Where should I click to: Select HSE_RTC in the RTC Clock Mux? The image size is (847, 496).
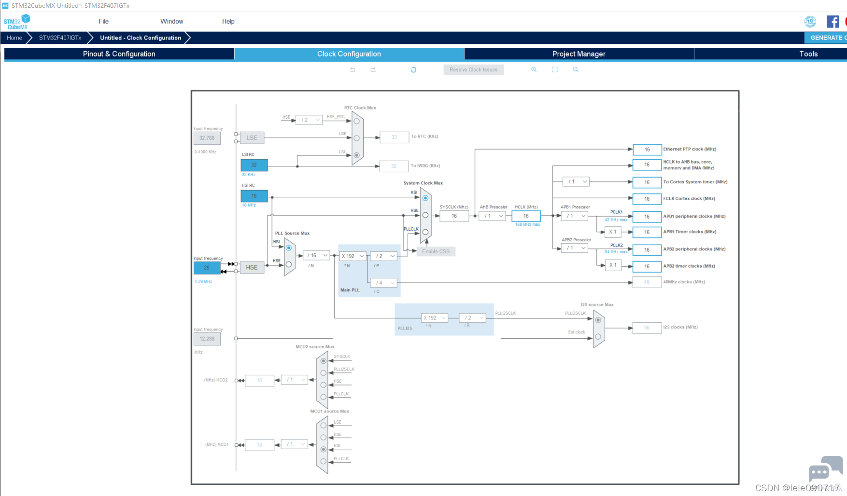357,121
